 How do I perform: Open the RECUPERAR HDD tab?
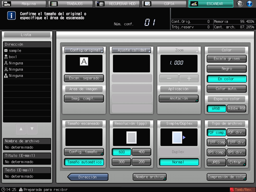117,3
